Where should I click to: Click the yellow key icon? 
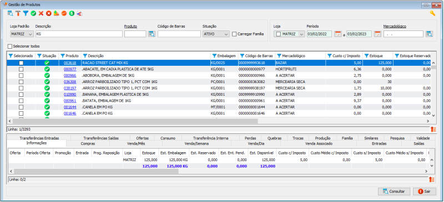(x=432, y=13)
